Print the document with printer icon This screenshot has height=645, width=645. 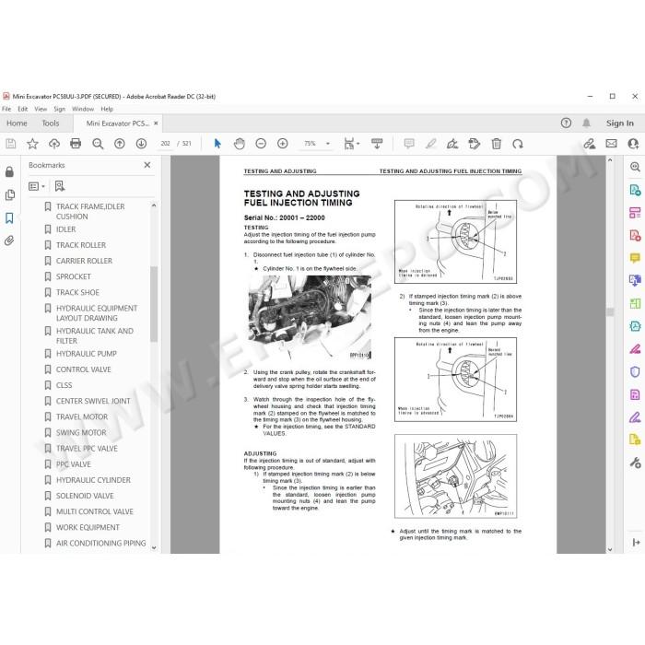tap(76, 144)
